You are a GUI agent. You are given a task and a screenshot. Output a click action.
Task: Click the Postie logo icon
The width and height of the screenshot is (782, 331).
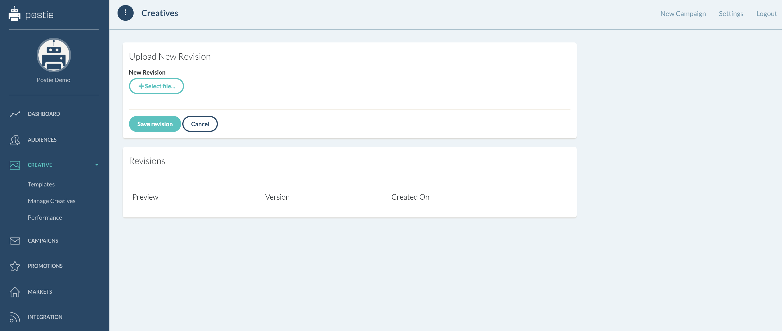14,14
